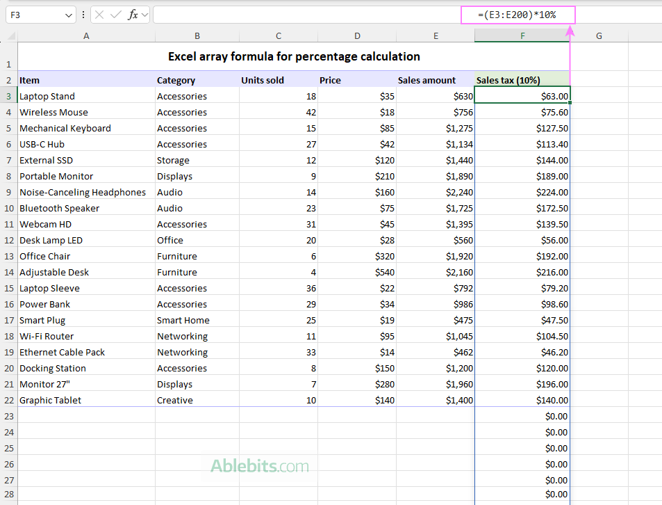Open the Name Box dropdown arrow

point(67,14)
